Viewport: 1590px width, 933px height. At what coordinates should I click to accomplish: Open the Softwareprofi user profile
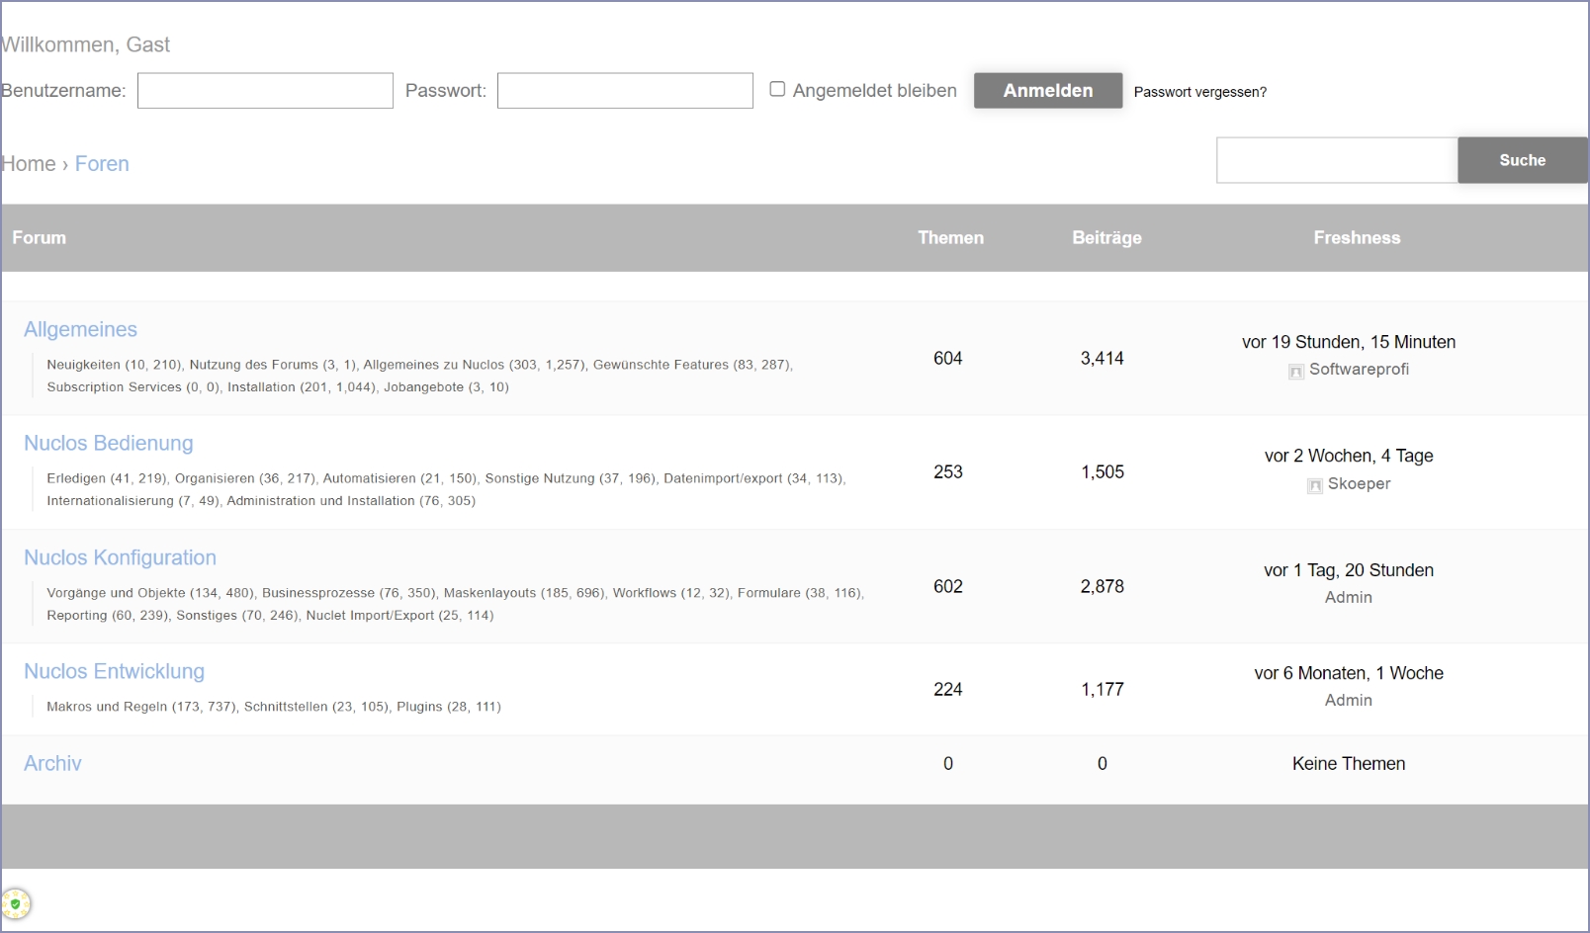tap(1359, 370)
